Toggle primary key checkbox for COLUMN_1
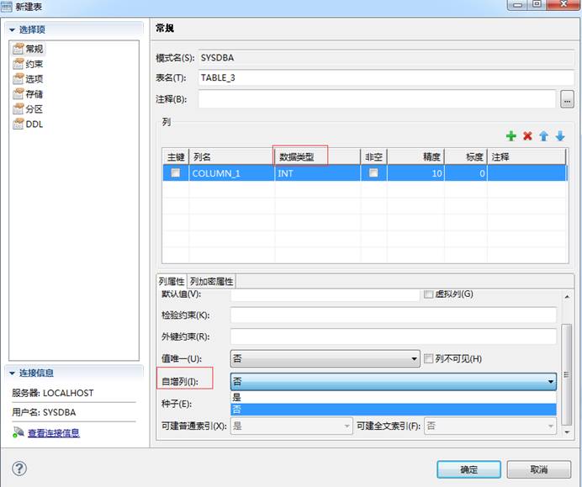Screen dimensions: 582x487 click(x=176, y=173)
